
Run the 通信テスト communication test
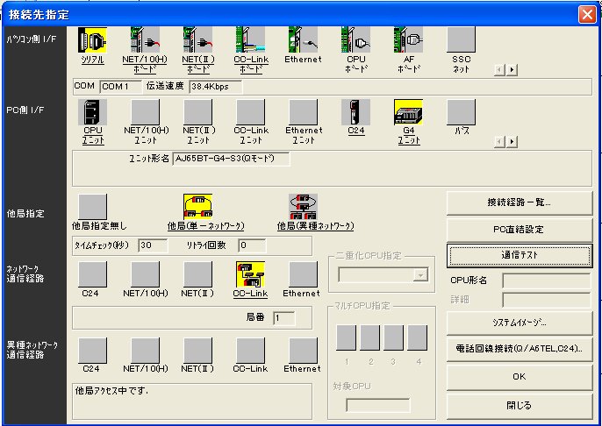pos(520,255)
